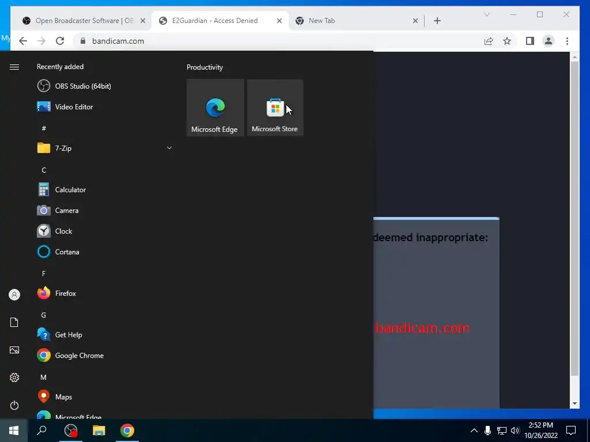Open the volume tray icon
590x442 pixels.
tap(515, 430)
